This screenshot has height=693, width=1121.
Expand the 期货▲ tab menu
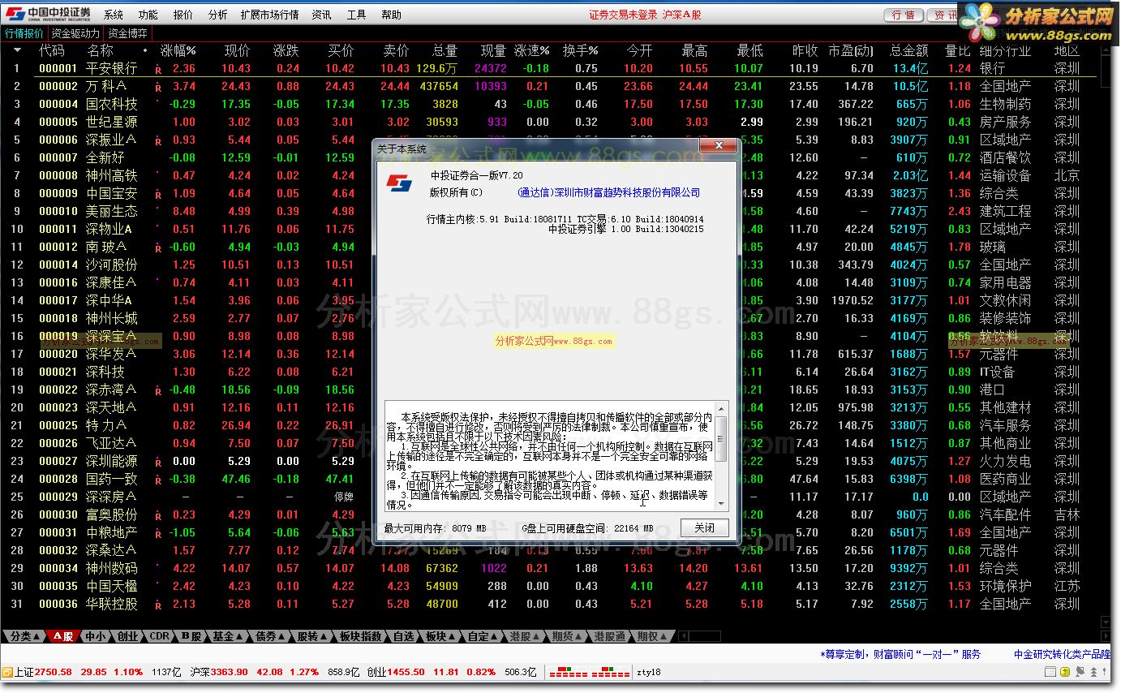click(568, 636)
